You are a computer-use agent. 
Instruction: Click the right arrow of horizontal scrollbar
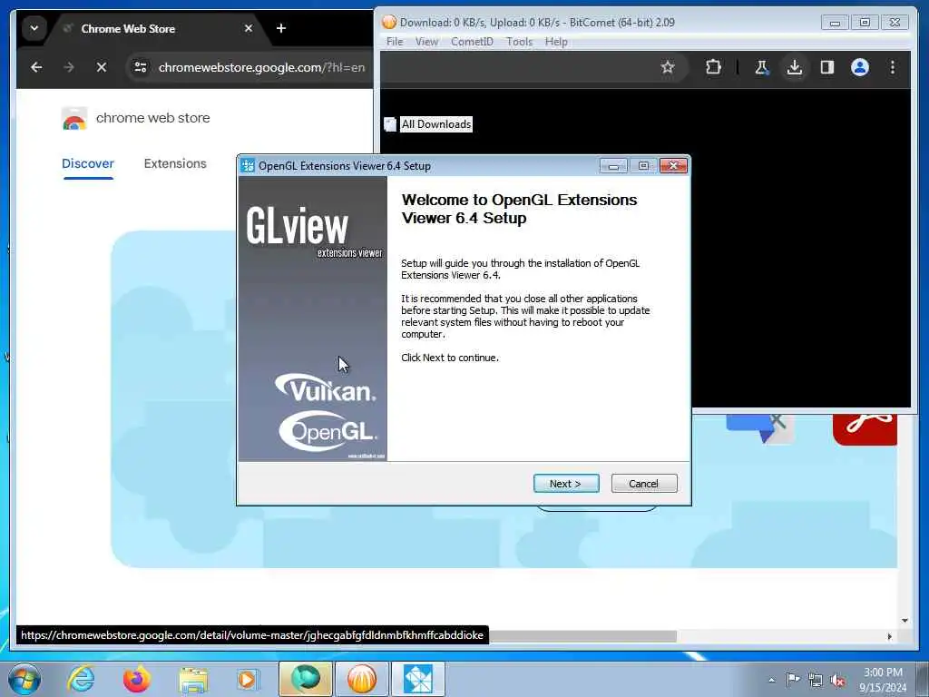point(889,636)
